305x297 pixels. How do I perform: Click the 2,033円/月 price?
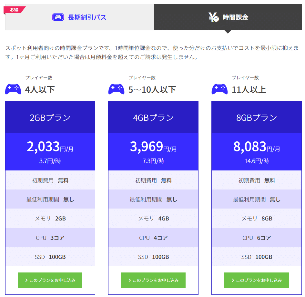50,147
